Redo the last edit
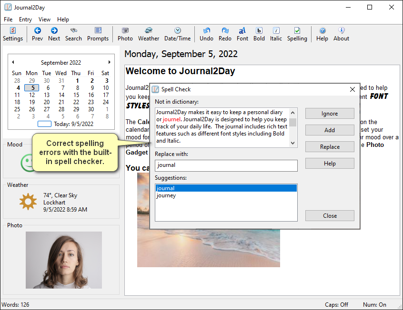Image resolution: width=403 pixels, height=310 pixels. [x=225, y=34]
